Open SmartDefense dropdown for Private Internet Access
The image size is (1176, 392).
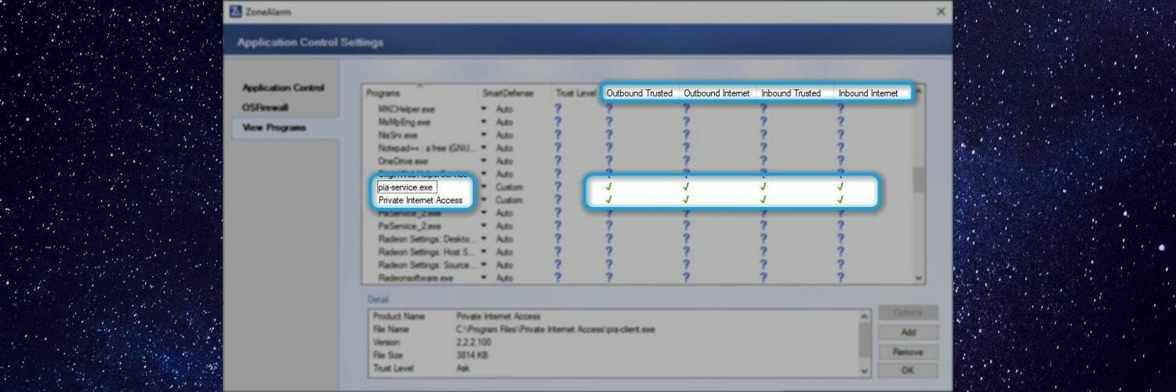(x=485, y=200)
